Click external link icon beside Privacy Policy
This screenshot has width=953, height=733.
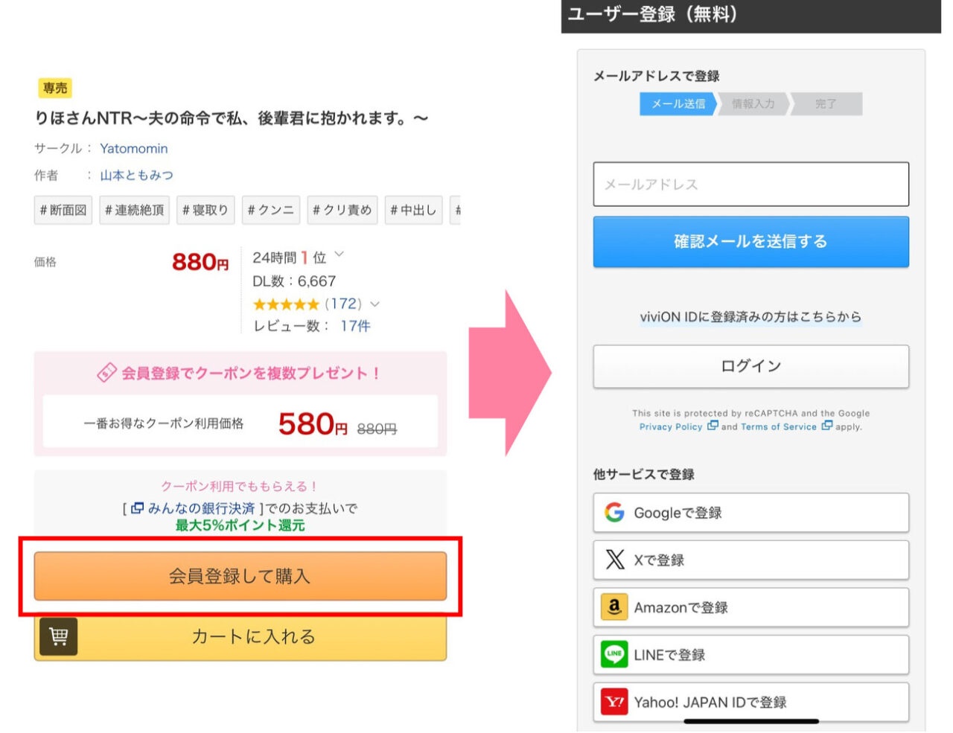713,426
